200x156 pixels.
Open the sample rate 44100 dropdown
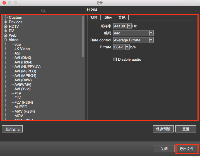click(x=129, y=26)
